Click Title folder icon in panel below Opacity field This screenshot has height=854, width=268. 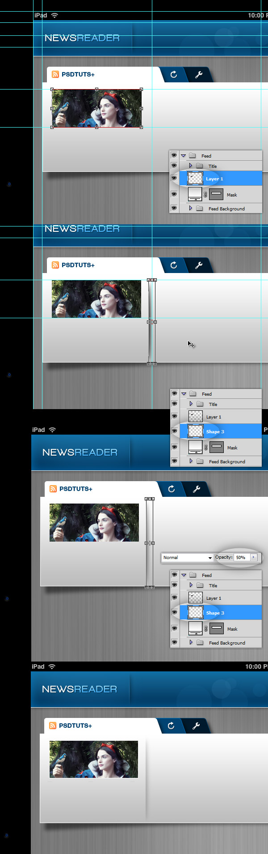pos(200,585)
